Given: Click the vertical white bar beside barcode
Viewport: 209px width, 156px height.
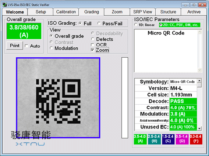Looking at the screenshot, I should coord(125,98).
